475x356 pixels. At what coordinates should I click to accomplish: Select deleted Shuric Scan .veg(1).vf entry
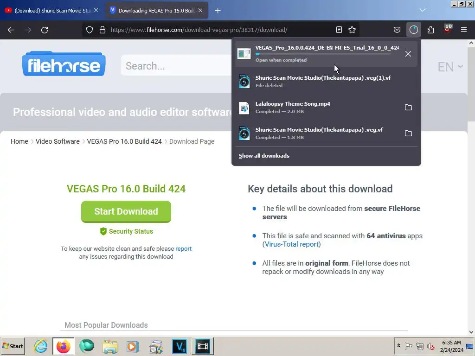pos(326,82)
